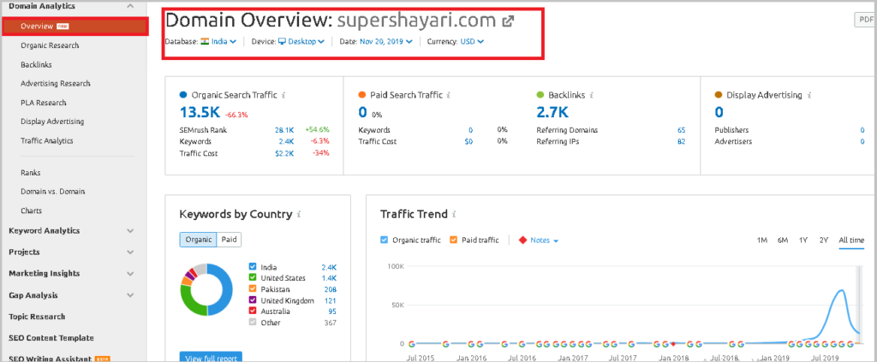Click info icon beside Keywords by Country
This screenshot has height=362, width=877.
[x=300, y=215]
